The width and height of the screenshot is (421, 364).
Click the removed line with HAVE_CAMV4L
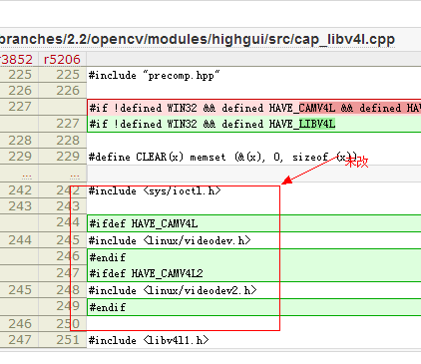(x=254, y=108)
